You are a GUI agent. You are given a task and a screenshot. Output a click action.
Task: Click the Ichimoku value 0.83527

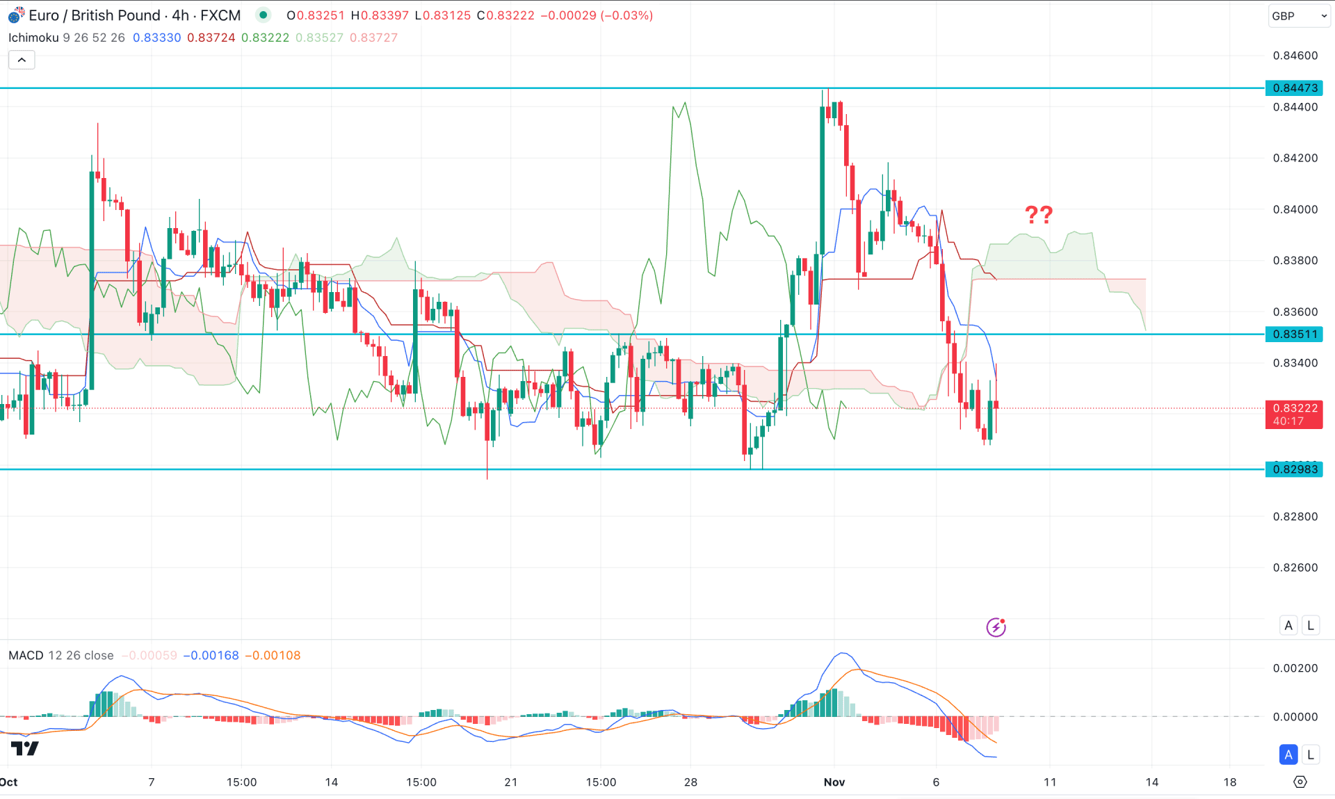pos(320,38)
